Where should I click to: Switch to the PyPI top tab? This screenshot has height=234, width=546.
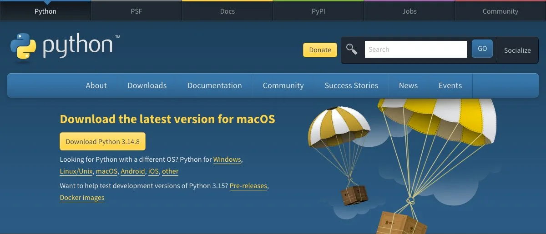318,11
